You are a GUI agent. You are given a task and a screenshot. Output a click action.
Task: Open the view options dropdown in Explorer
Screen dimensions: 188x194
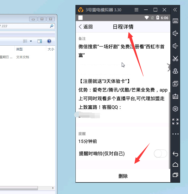pyautogui.click(x=31, y=41)
